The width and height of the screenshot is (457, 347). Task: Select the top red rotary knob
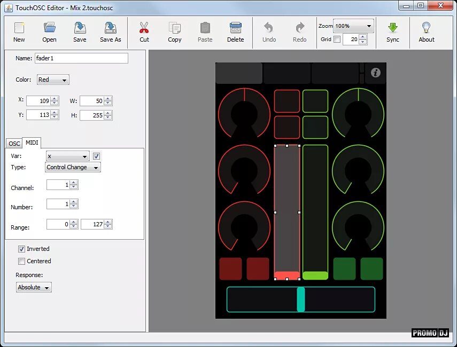244,113
